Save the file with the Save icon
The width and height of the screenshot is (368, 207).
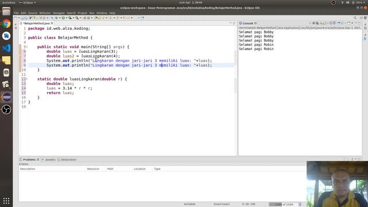point(22,18)
